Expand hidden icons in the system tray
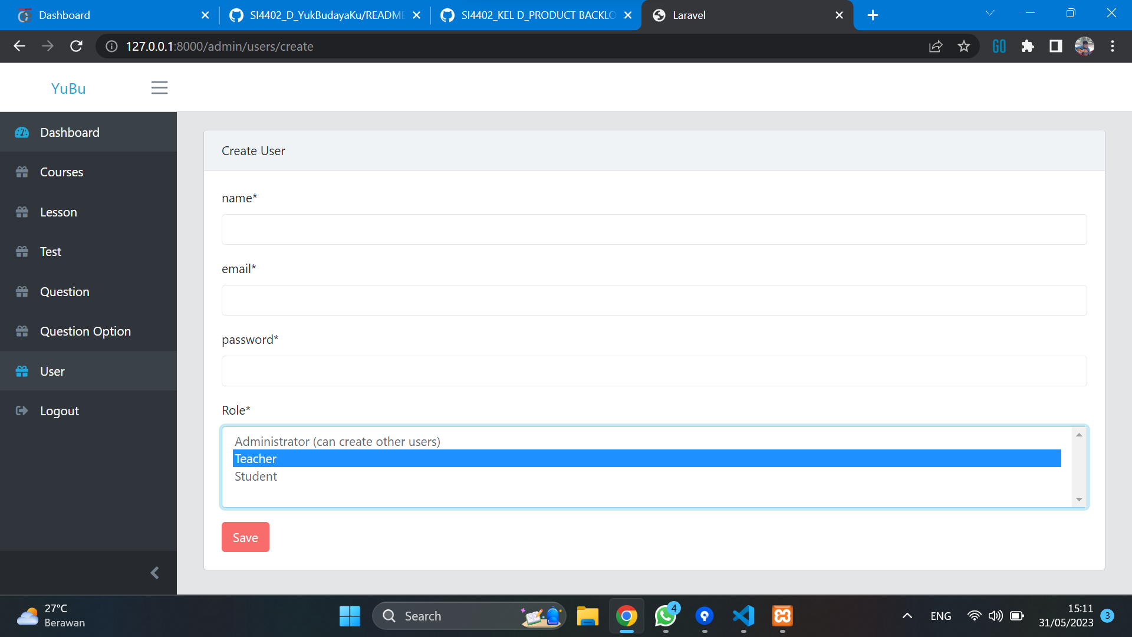Image resolution: width=1132 pixels, height=637 pixels. click(907, 616)
